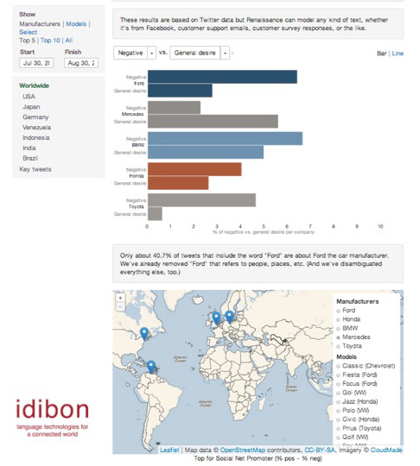Open the General desire dropdown arrow

(x=225, y=54)
